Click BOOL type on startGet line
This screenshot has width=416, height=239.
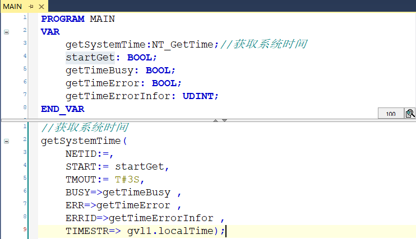[x=140, y=58]
